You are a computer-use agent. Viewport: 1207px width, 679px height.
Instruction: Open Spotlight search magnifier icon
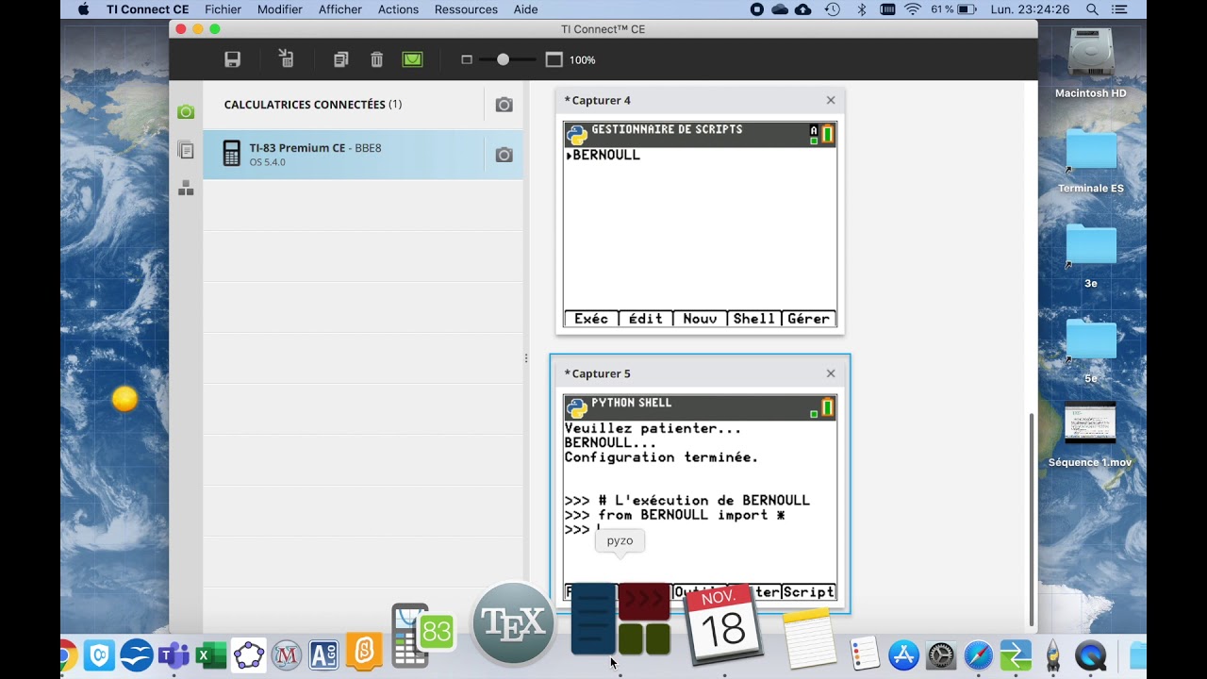pyautogui.click(x=1092, y=9)
